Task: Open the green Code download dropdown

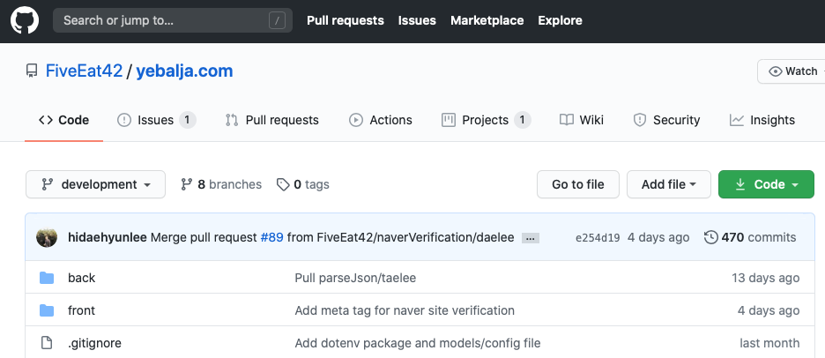Action: point(766,184)
